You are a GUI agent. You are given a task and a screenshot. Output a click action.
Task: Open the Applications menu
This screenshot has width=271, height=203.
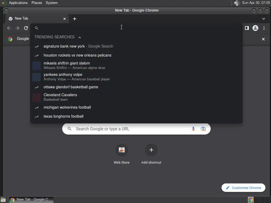pos(18,3)
